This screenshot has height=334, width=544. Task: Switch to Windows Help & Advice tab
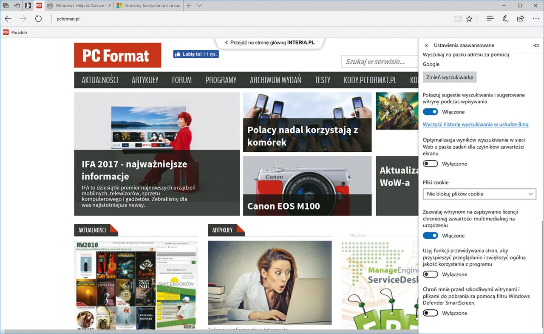[x=79, y=6]
